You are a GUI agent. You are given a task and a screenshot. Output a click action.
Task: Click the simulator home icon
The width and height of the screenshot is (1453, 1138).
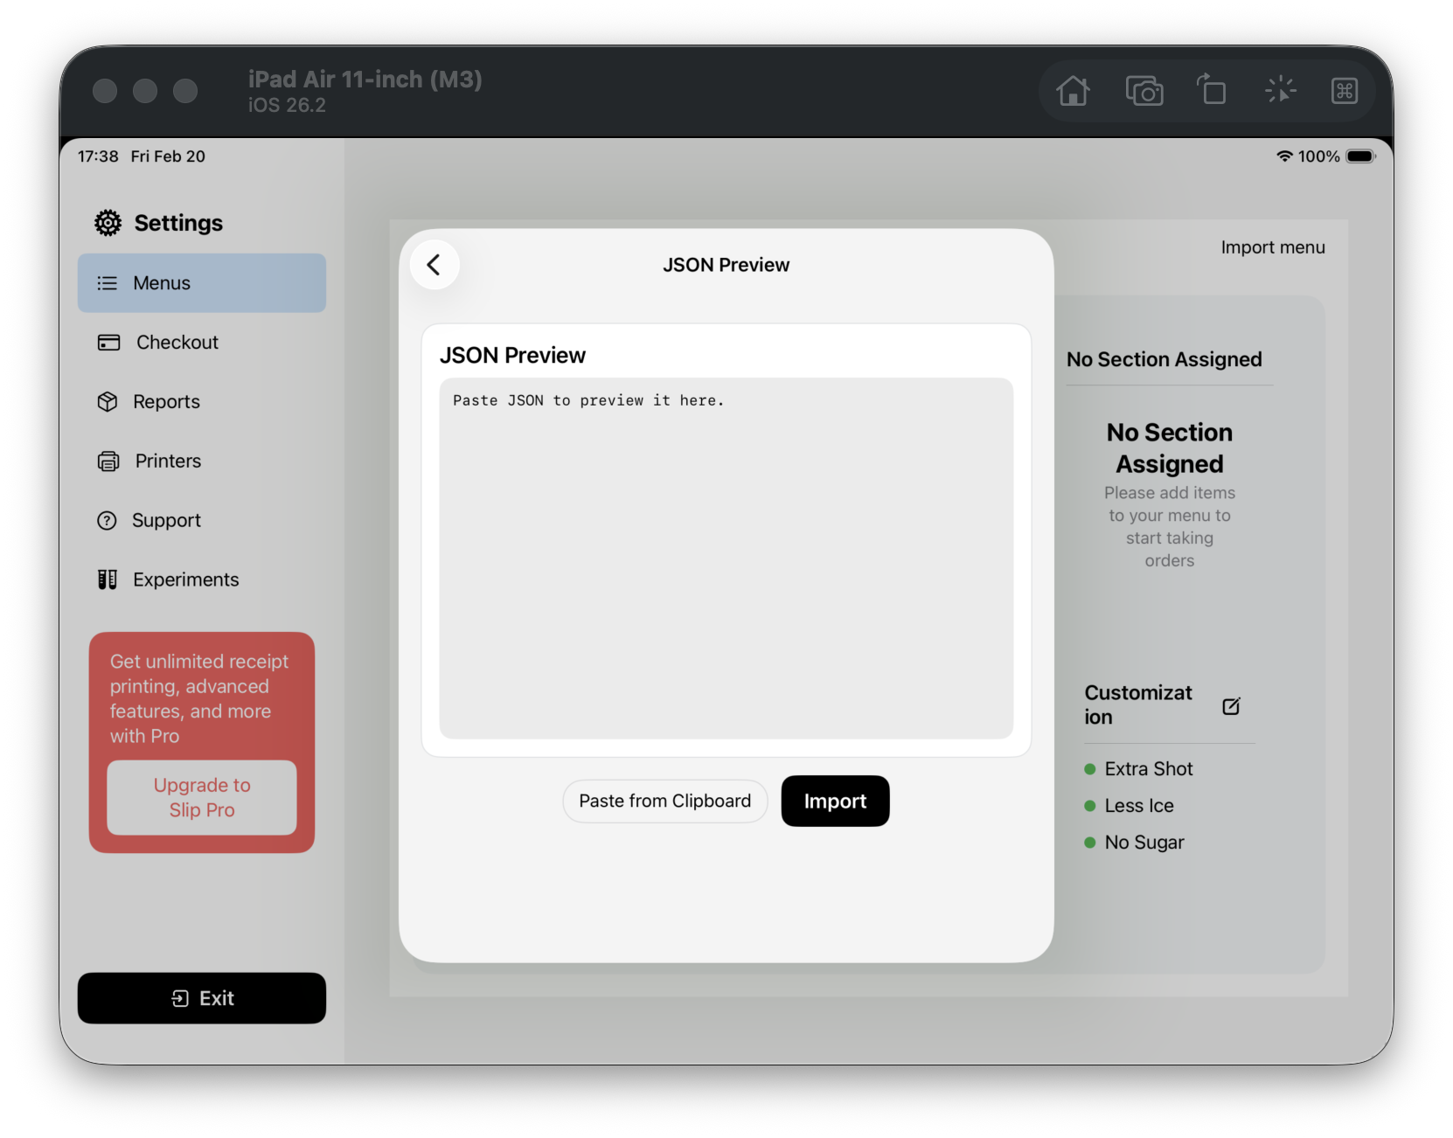coord(1074,90)
